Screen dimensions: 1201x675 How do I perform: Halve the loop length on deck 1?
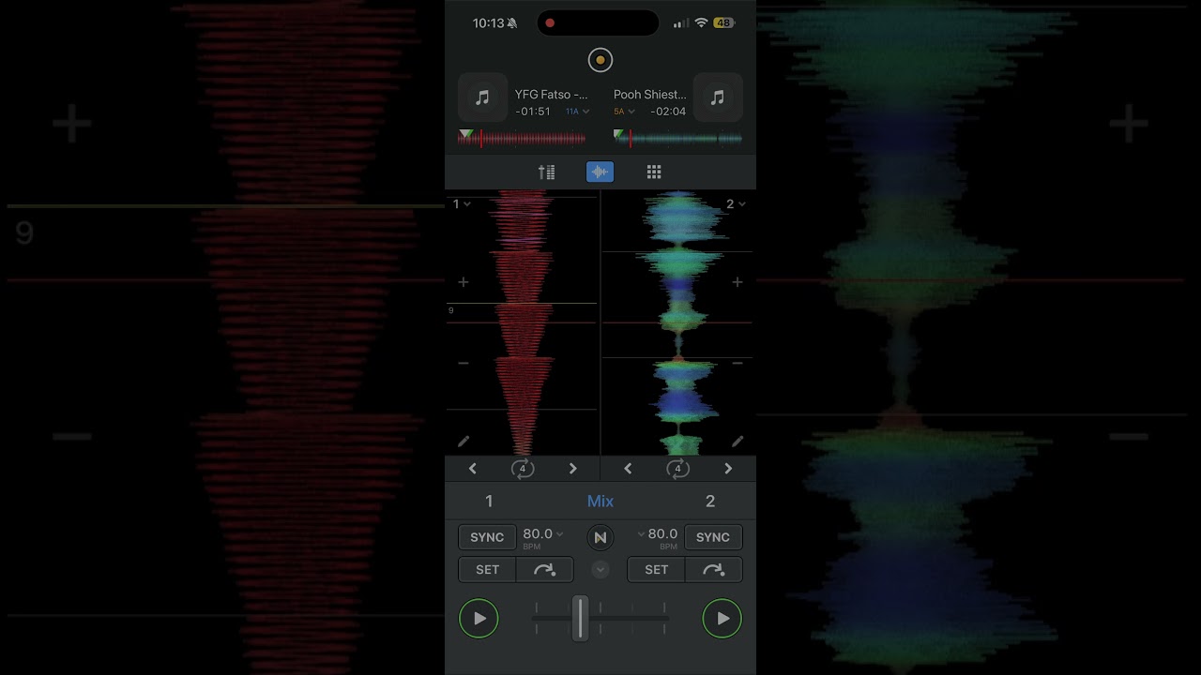(x=473, y=469)
